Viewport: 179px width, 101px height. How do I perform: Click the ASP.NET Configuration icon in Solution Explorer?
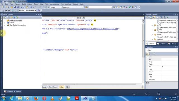click(167, 17)
